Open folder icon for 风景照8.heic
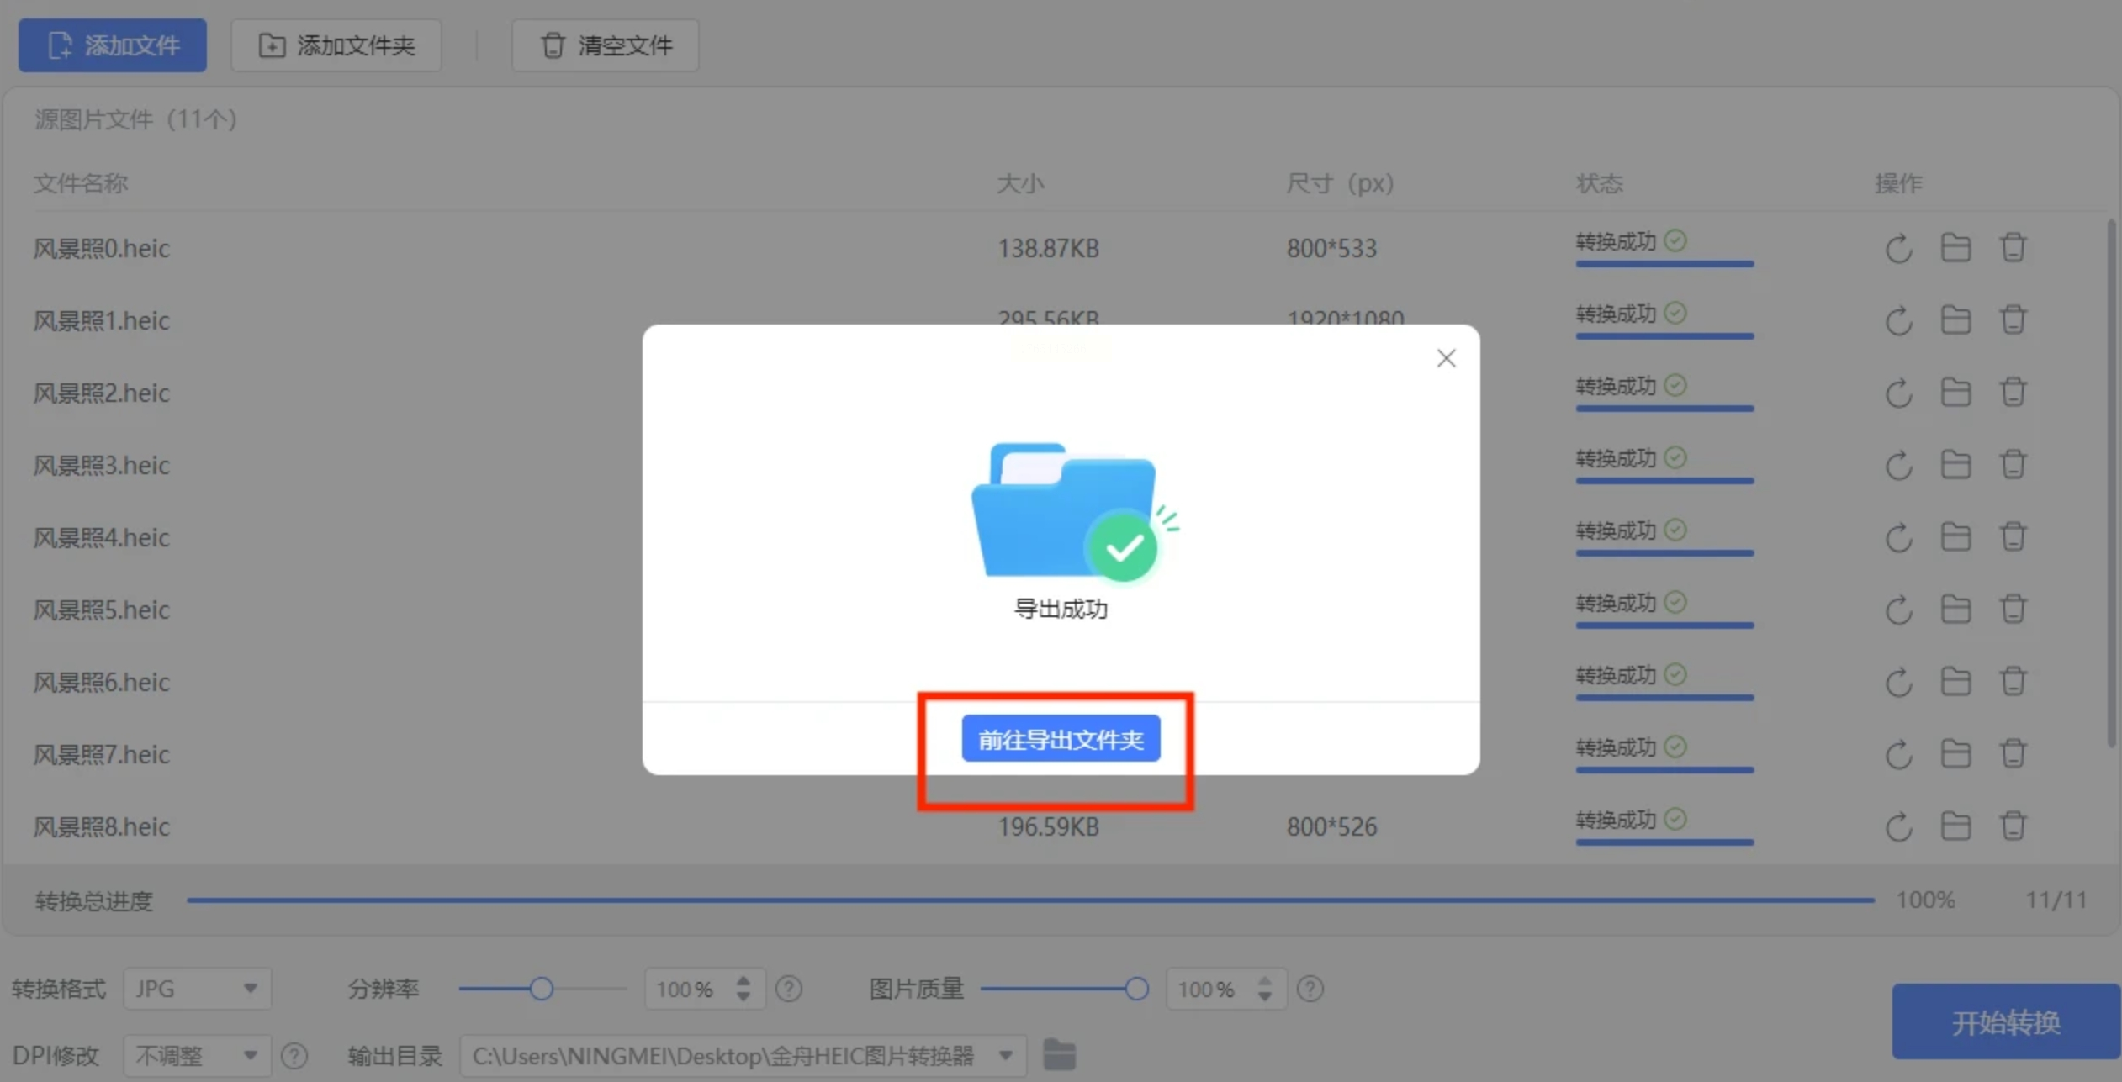The image size is (2122, 1082). click(x=1955, y=826)
